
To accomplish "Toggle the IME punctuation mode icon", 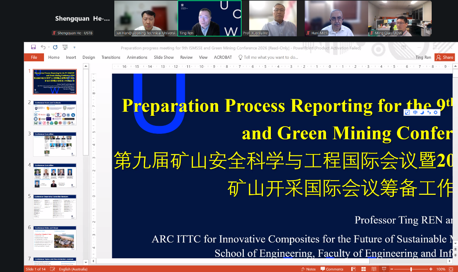I will tap(429, 113).
